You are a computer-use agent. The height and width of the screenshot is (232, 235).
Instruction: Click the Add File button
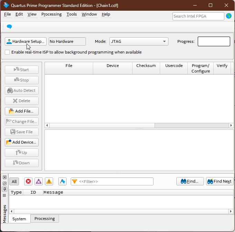(x=22, y=111)
